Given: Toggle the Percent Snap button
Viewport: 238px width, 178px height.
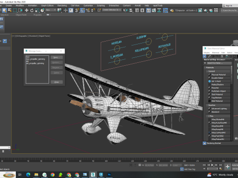Looking at the screenshot, I should click(88, 10).
